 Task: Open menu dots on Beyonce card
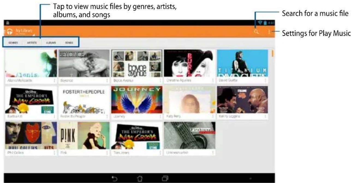[107, 80]
